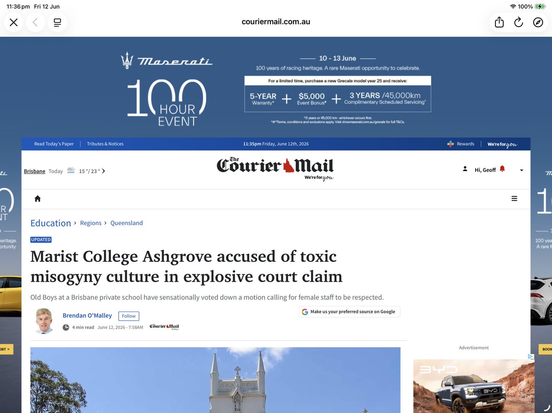Image resolution: width=552 pixels, height=413 pixels.
Task: Tap the couriermail.com.au address bar
Action: click(276, 22)
